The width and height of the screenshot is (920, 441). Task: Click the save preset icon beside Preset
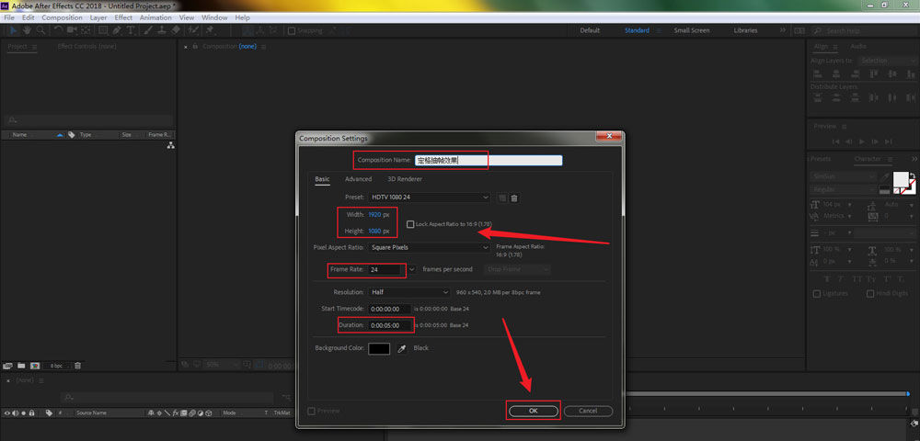click(x=502, y=198)
